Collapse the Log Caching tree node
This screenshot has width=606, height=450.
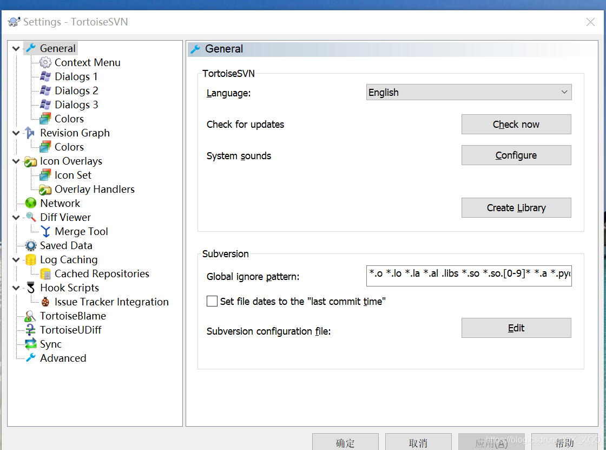click(16, 259)
